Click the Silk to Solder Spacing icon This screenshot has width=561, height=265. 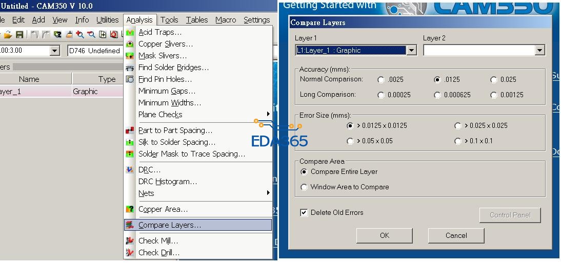click(x=130, y=143)
